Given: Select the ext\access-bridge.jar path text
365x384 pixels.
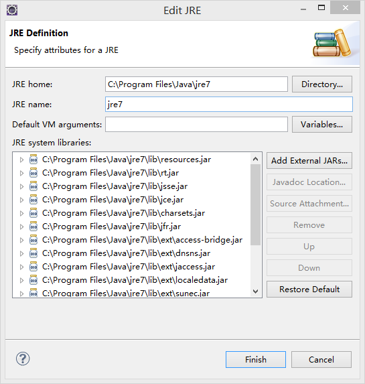Looking at the screenshot, I should tap(142, 240).
